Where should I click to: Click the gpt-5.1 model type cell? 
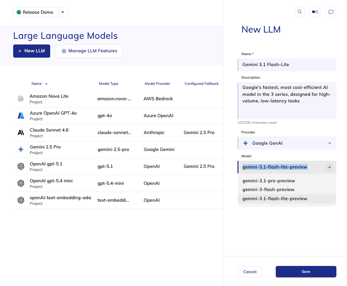click(x=105, y=166)
